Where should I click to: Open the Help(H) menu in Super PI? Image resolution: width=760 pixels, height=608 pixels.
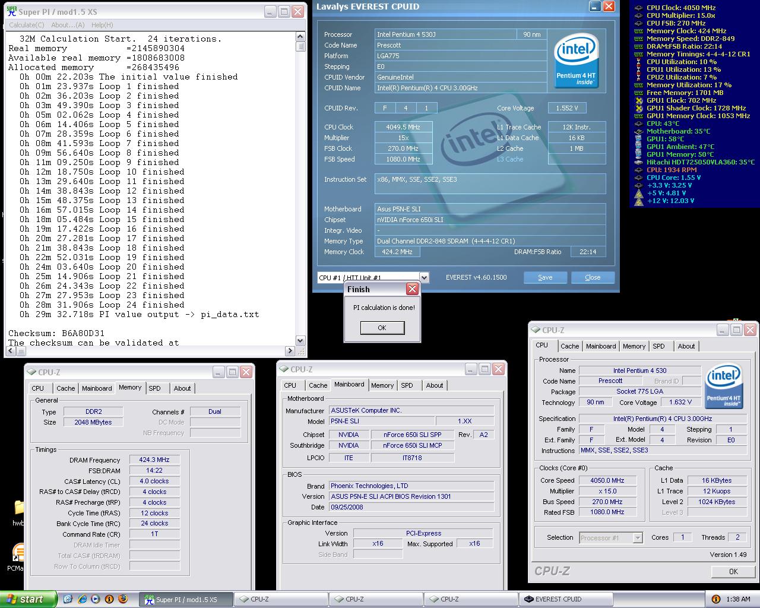click(x=102, y=25)
